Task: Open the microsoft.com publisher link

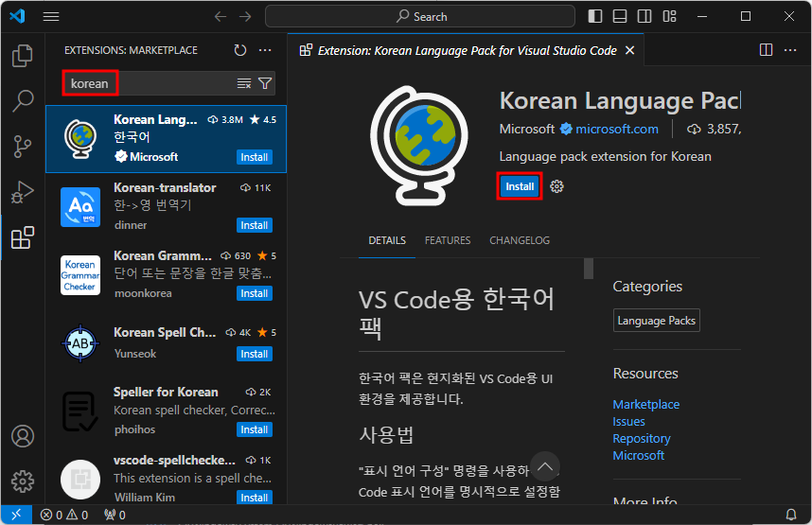Action: click(617, 129)
